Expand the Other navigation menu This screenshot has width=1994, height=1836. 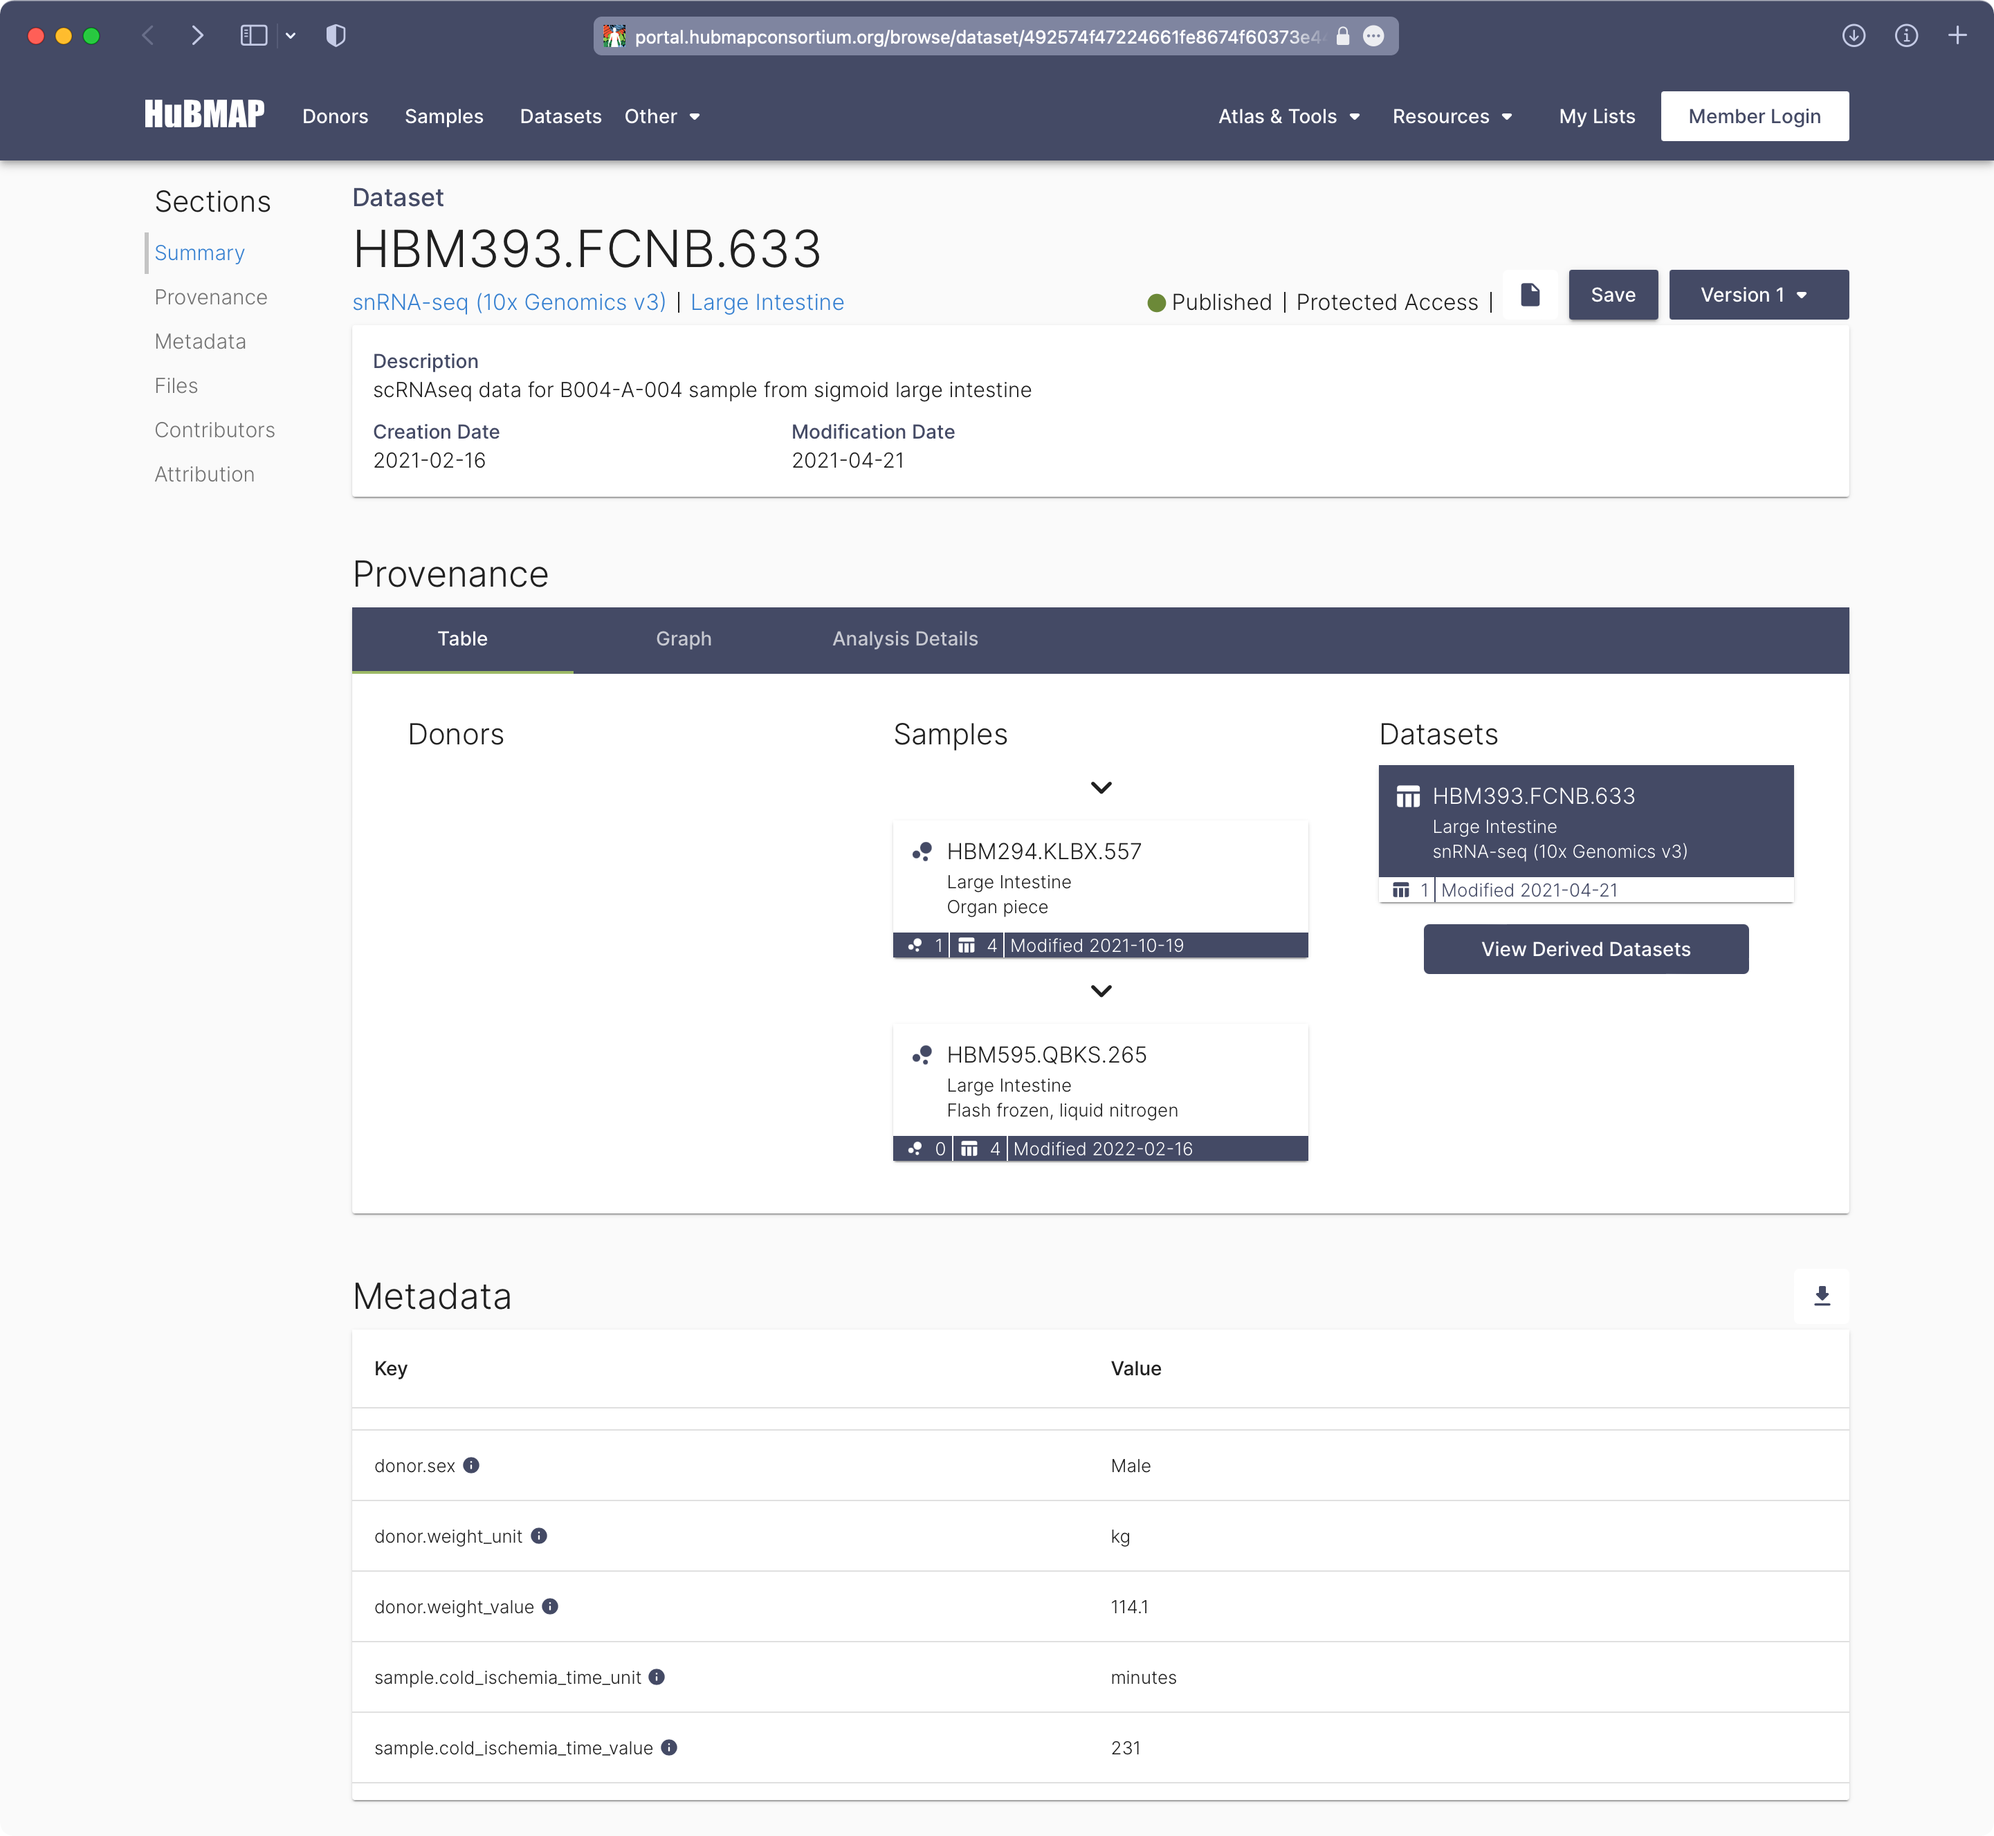pos(661,116)
